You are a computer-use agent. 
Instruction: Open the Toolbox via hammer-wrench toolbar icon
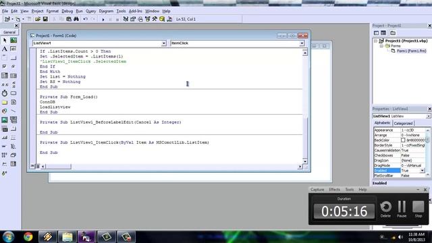pos(155,19)
